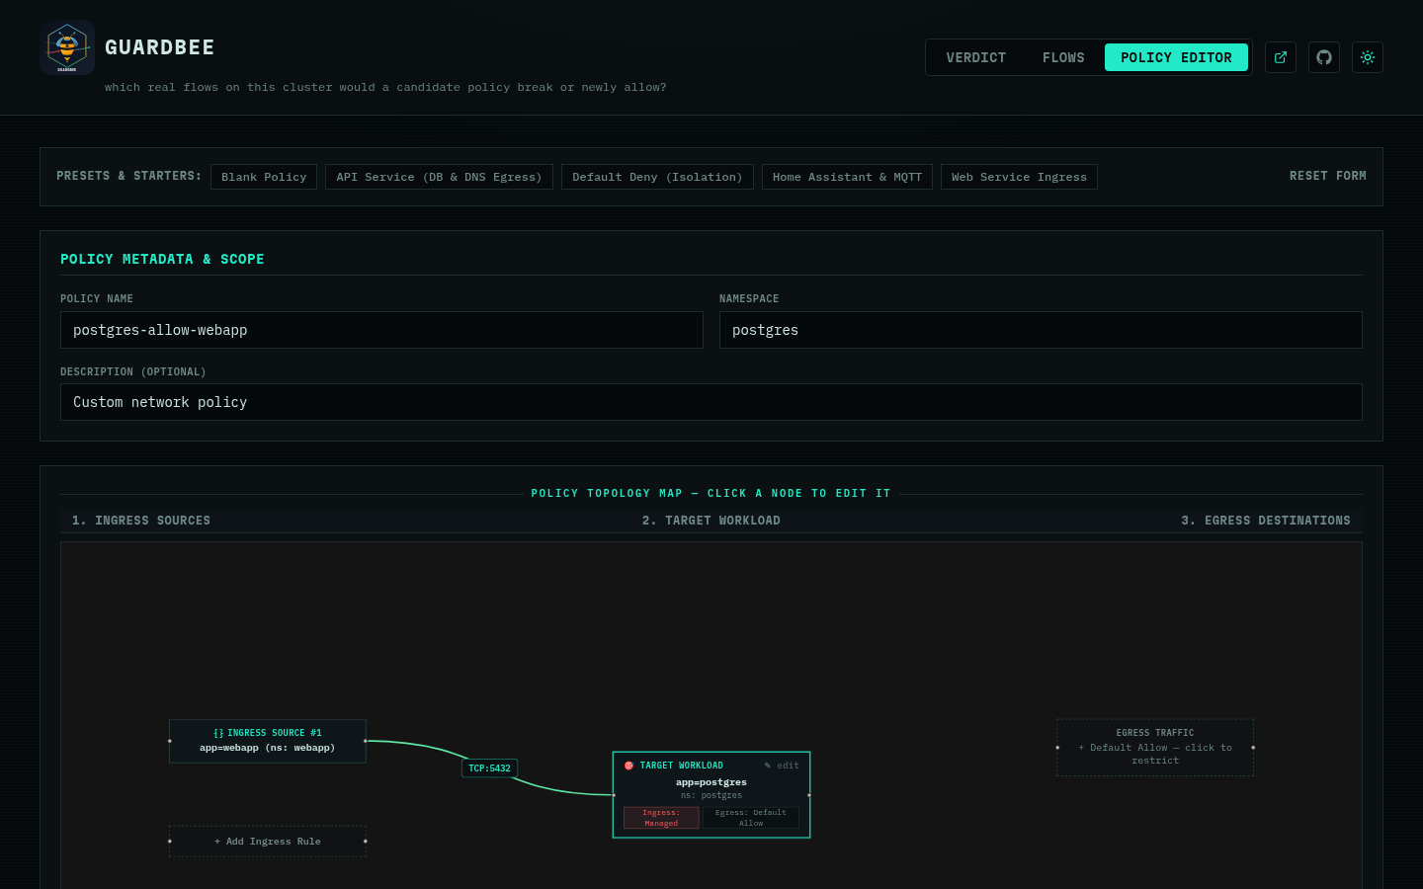The width and height of the screenshot is (1423, 889).
Task: Apply the Web Service Ingress preset
Action: click(x=1019, y=177)
